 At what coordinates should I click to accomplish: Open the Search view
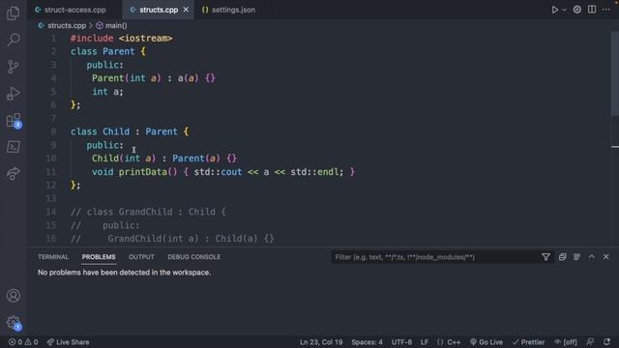[x=14, y=40]
